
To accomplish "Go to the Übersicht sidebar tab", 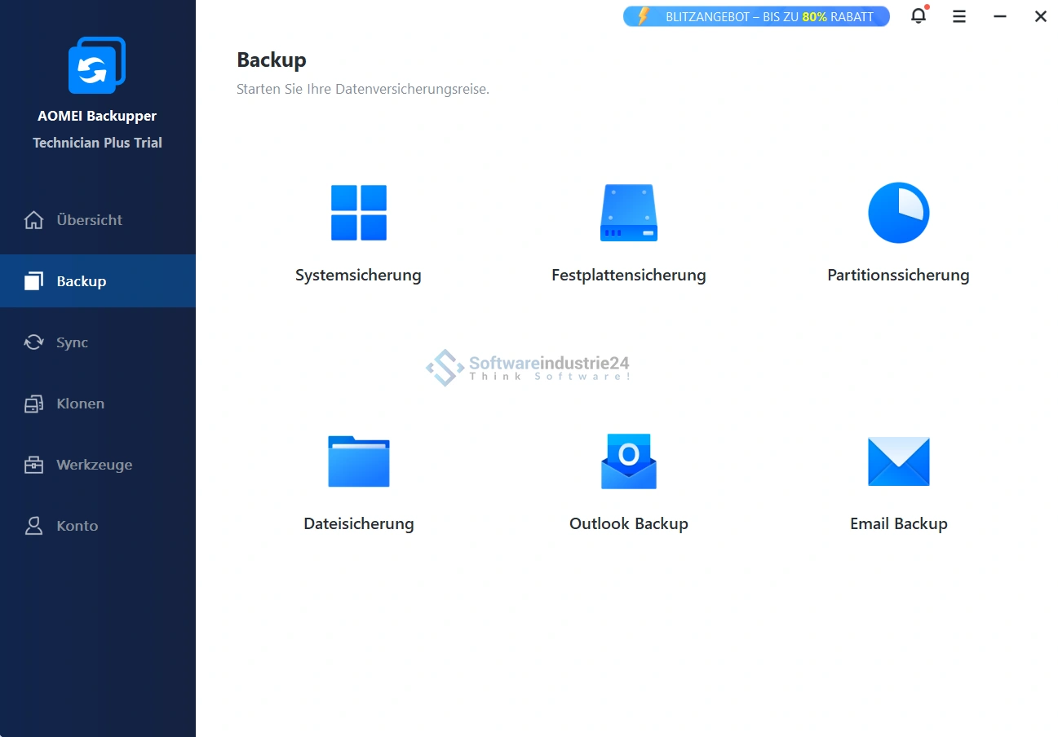I will tap(90, 220).
